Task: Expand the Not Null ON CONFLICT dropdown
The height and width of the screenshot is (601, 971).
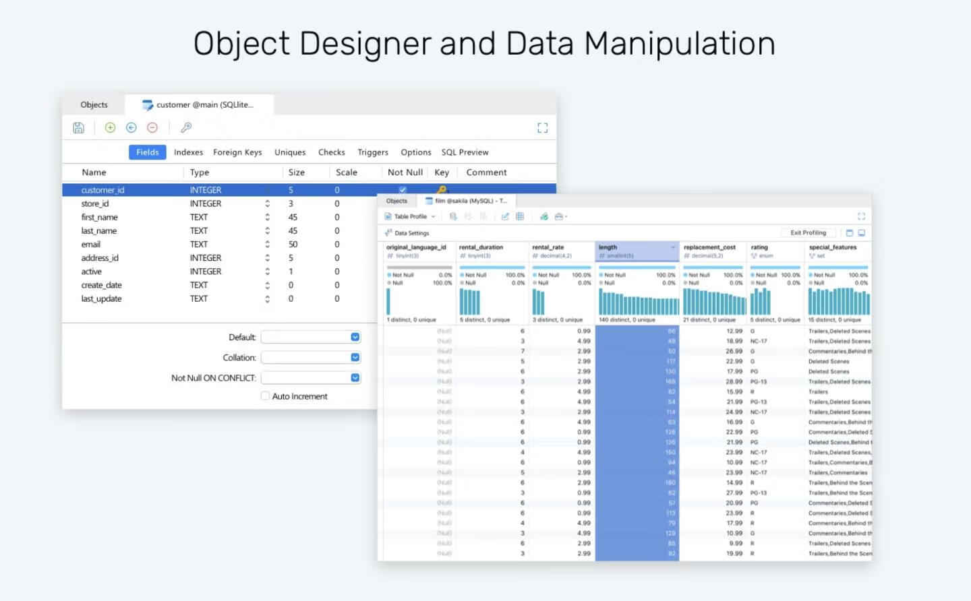Action: (355, 378)
